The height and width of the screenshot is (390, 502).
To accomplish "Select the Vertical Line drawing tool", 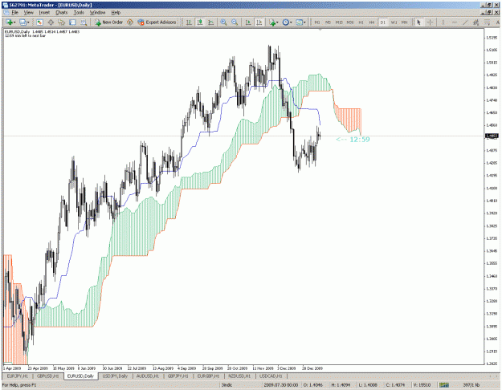I will 443,22.
